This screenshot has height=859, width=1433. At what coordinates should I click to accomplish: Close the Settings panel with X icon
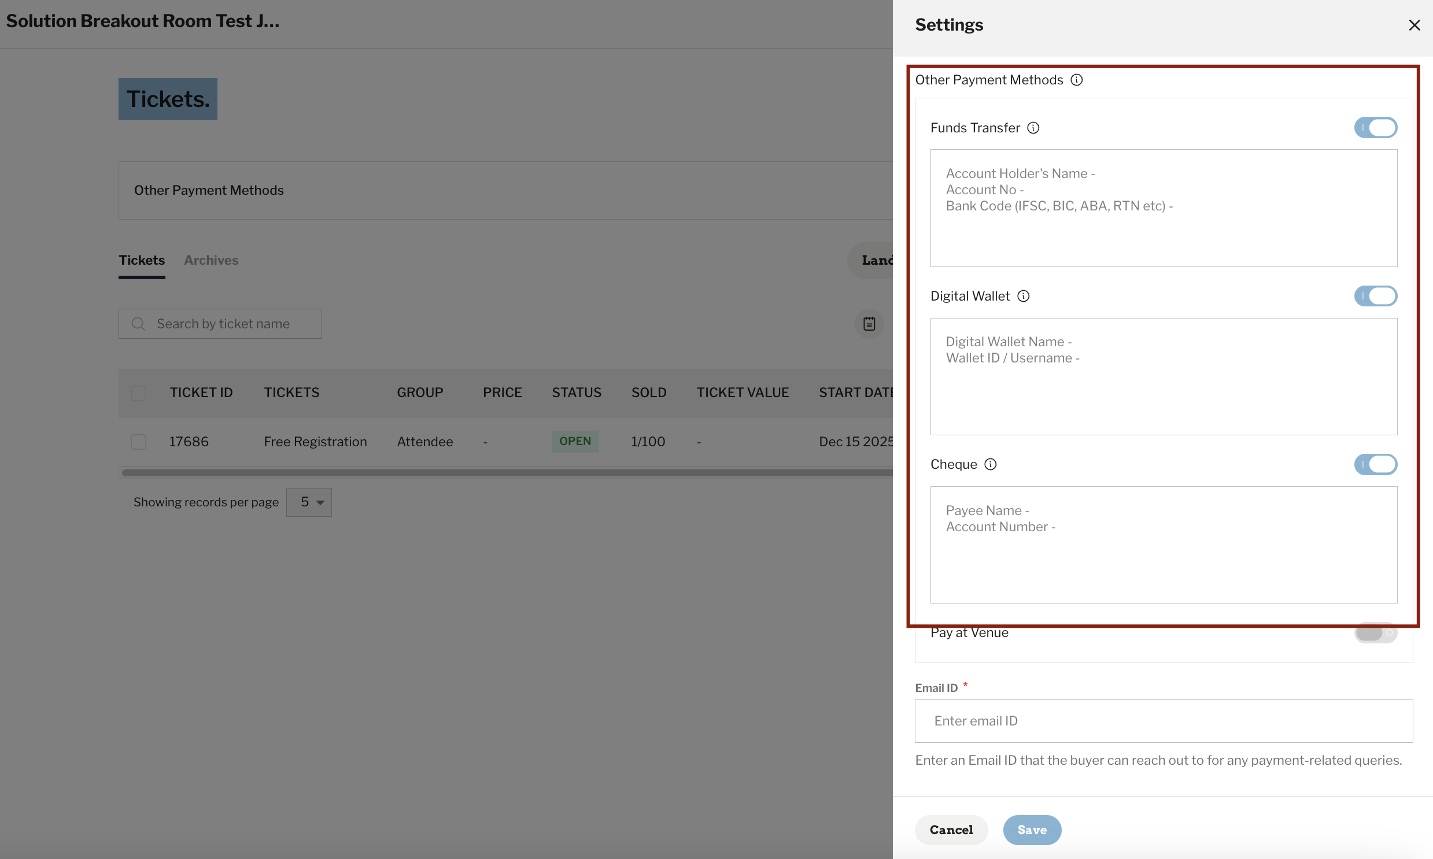(x=1414, y=25)
